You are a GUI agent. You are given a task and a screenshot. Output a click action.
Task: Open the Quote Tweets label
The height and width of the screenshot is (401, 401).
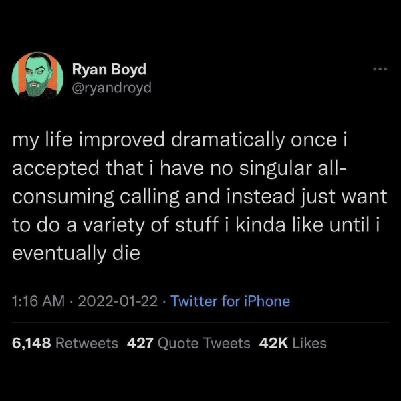pyautogui.click(x=204, y=343)
